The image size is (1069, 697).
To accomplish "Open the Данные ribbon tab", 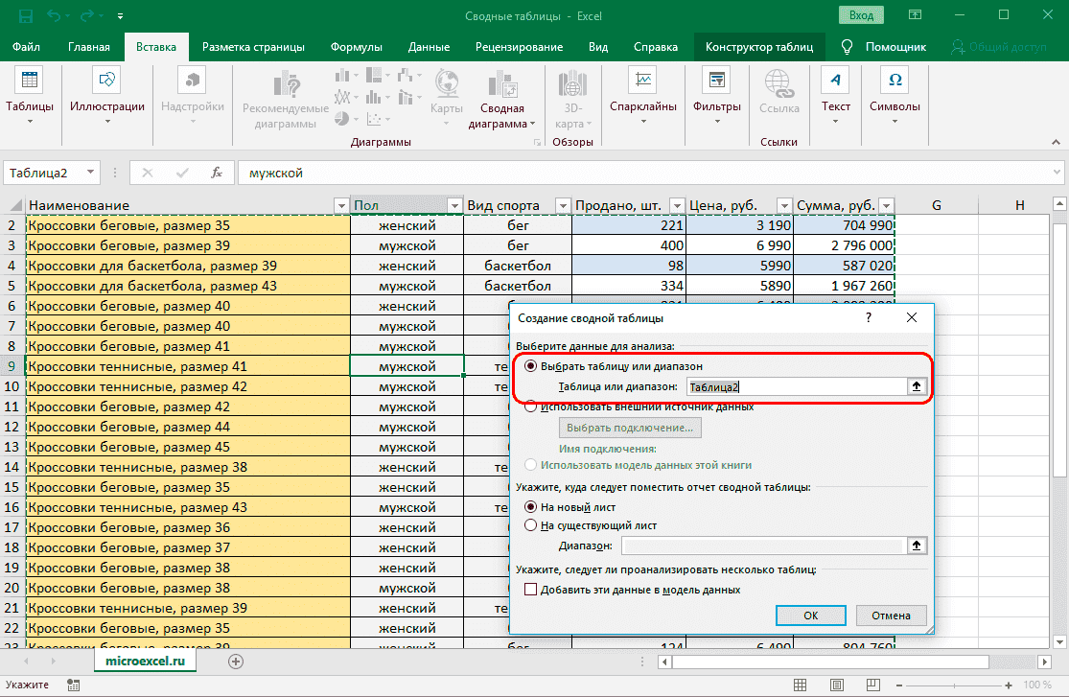I will coord(429,47).
